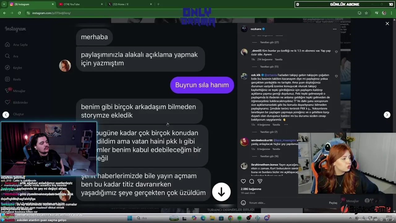Screen dimensions: 396x223
Task: Like the post with heart icon
Action: click(243, 181)
